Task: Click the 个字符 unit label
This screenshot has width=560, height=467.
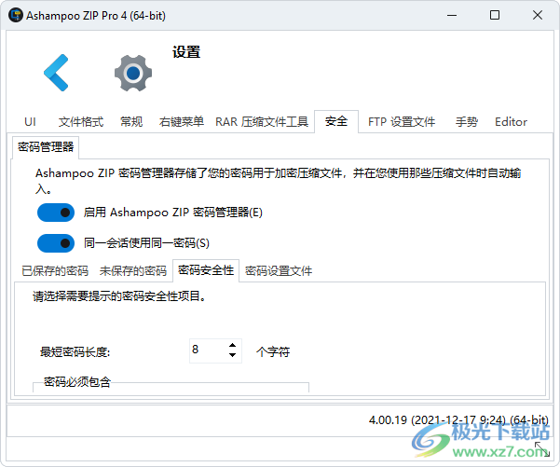Action: click(x=273, y=352)
